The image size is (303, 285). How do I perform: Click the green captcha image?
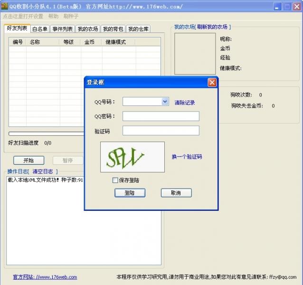133,157
